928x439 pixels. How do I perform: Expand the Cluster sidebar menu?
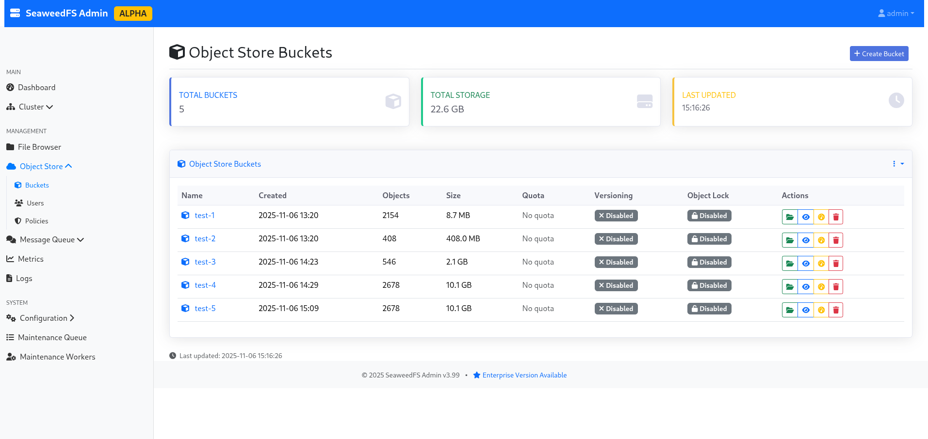point(35,107)
